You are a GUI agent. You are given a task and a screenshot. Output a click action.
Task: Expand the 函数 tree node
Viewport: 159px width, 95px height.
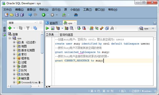click(14, 66)
